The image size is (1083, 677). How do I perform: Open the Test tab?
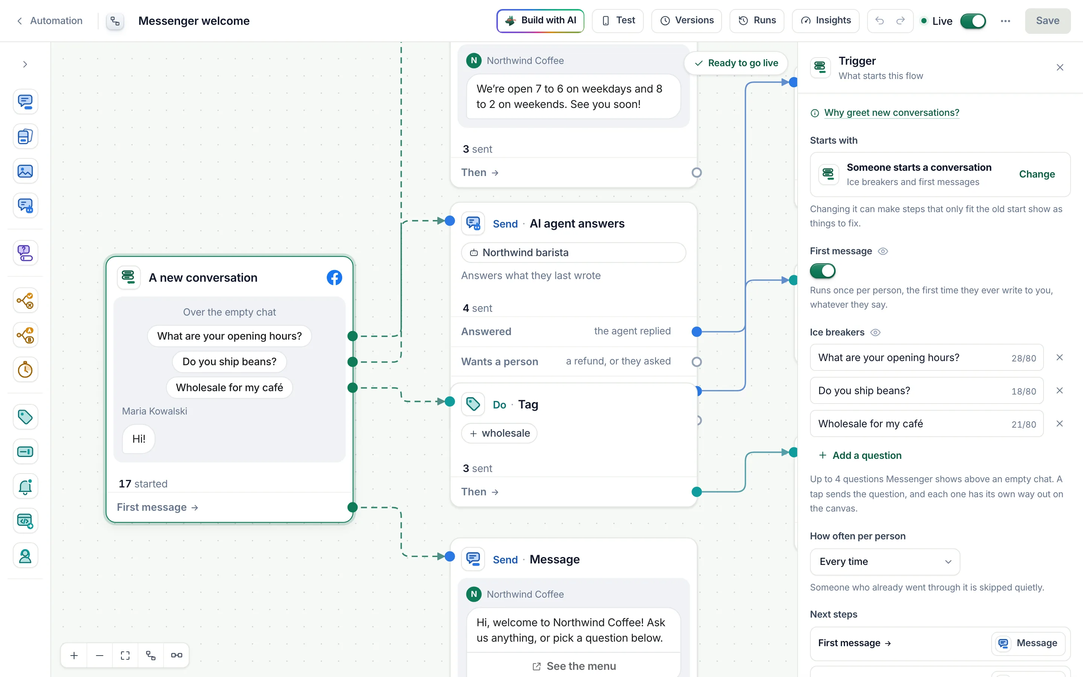(617, 21)
